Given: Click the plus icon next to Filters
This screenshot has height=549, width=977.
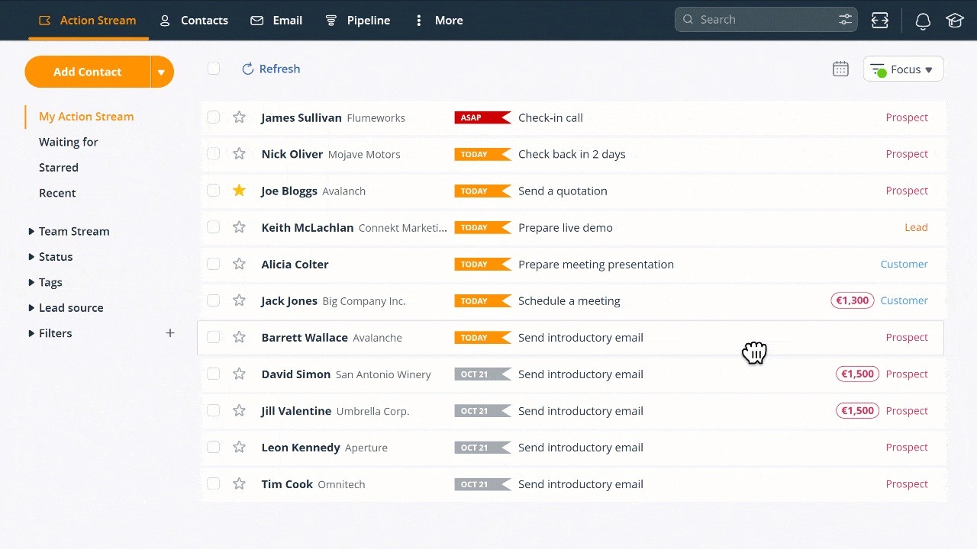Looking at the screenshot, I should [170, 333].
